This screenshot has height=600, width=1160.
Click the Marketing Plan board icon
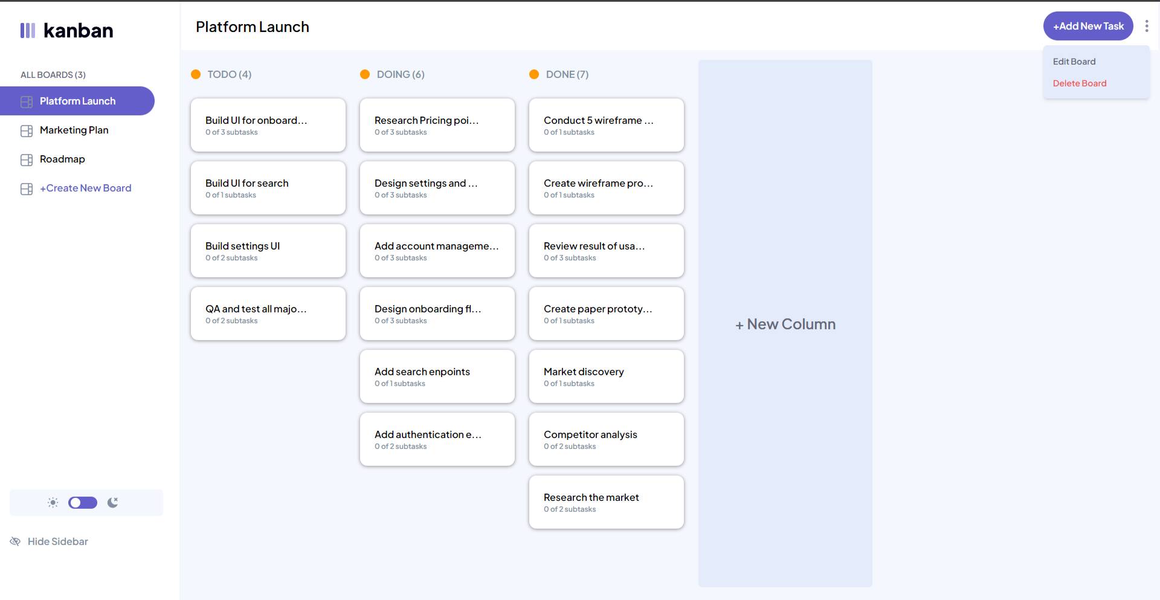pos(27,131)
